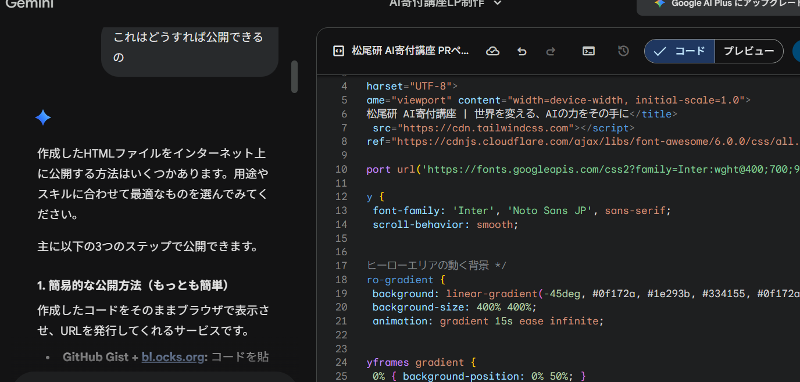The width and height of the screenshot is (800, 382).
Task: Open the AI寄付講座LP制作 conversation title menu
Action: tap(437, 3)
